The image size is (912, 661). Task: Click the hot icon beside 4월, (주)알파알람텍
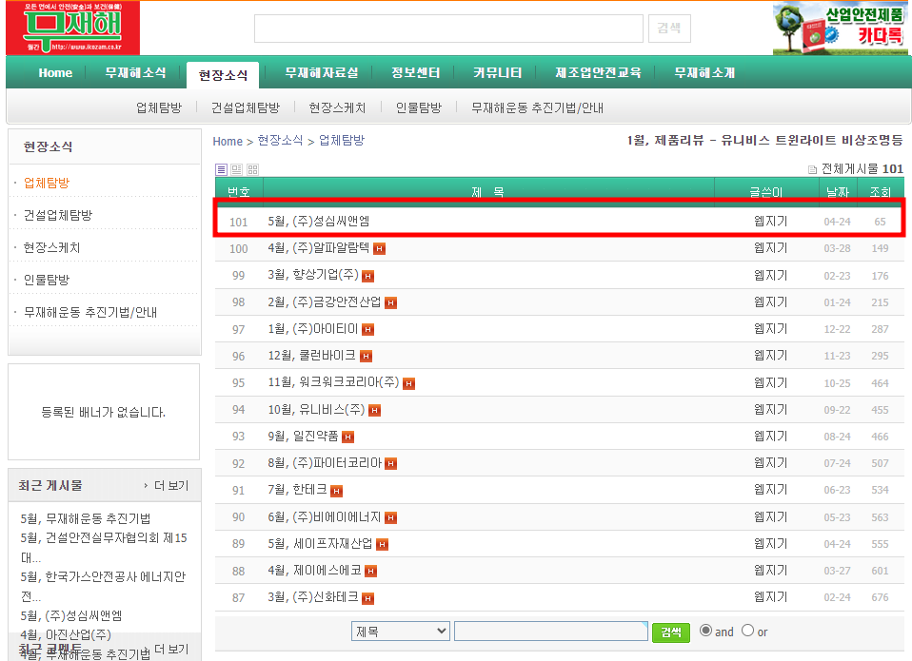(379, 249)
